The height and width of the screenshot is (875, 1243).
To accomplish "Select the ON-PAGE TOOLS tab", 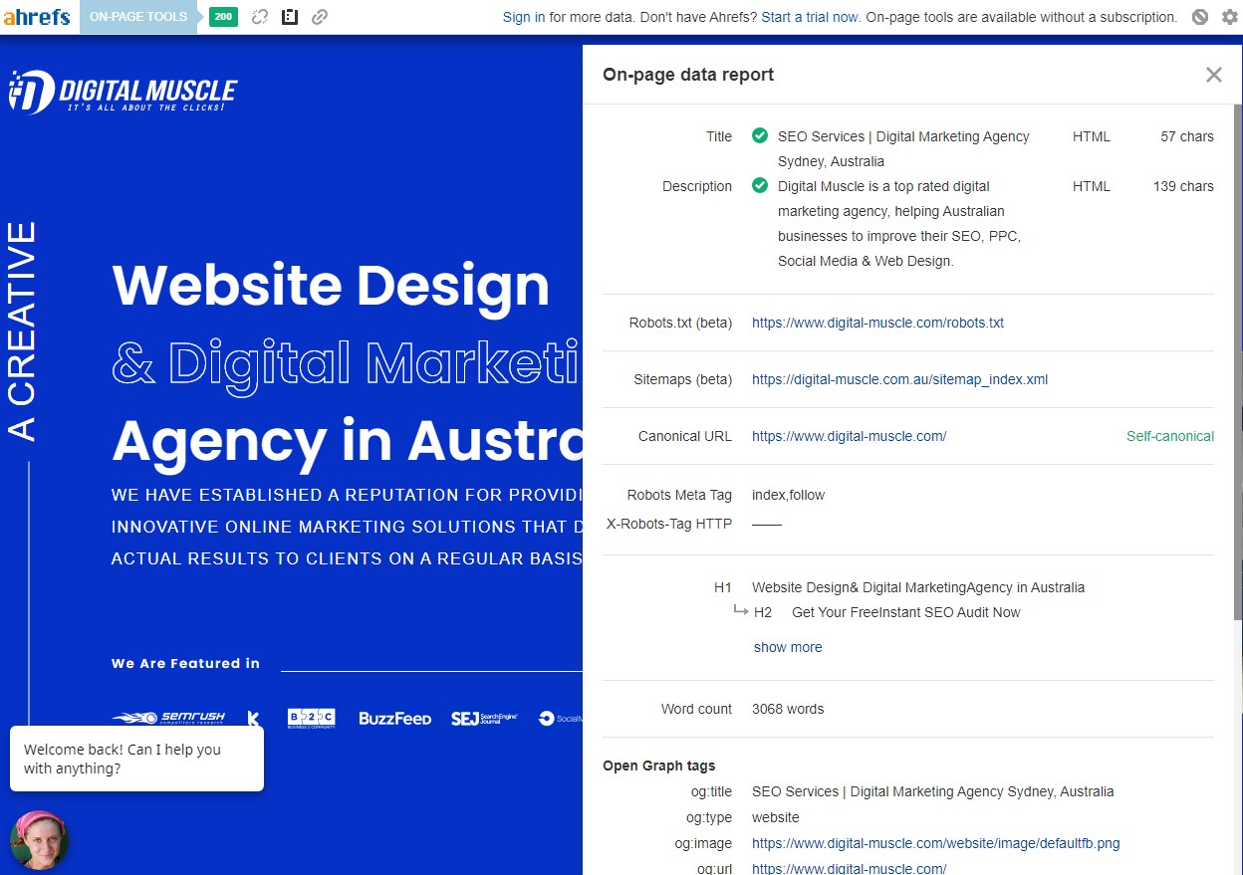I will point(137,16).
